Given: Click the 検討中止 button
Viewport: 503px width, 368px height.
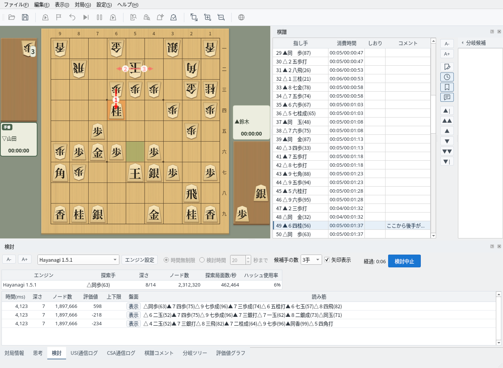Looking at the screenshot, I should [404, 261].
